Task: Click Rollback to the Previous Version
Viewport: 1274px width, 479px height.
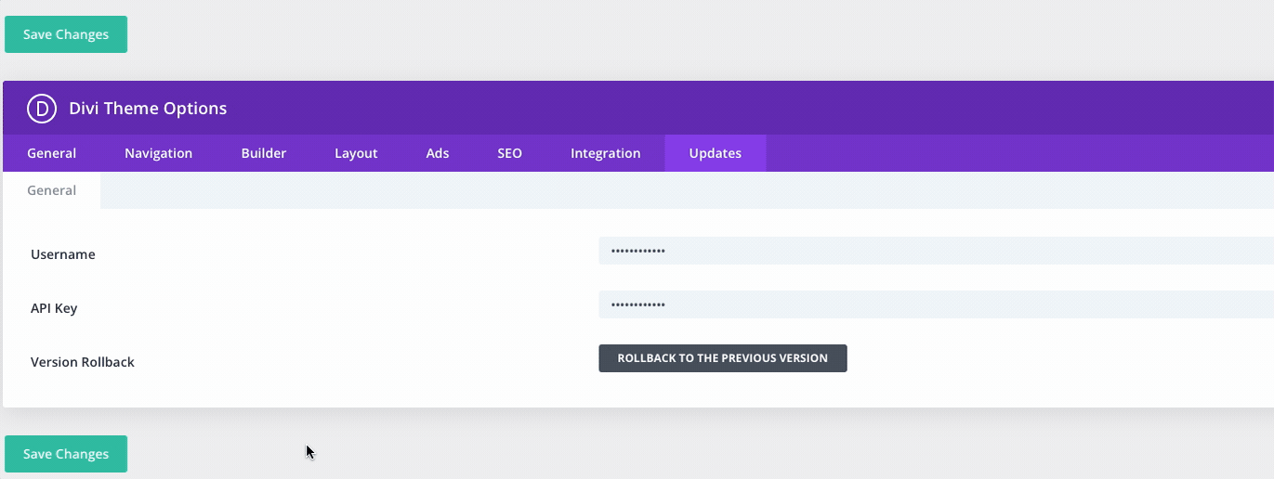Action: click(722, 358)
